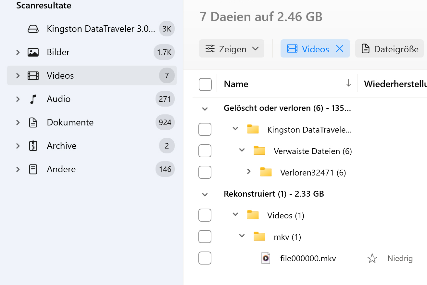The image size is (427, 285).
Task: Star the file000000.mkv file
Action: pyautogui.click(x=372, y=258)
